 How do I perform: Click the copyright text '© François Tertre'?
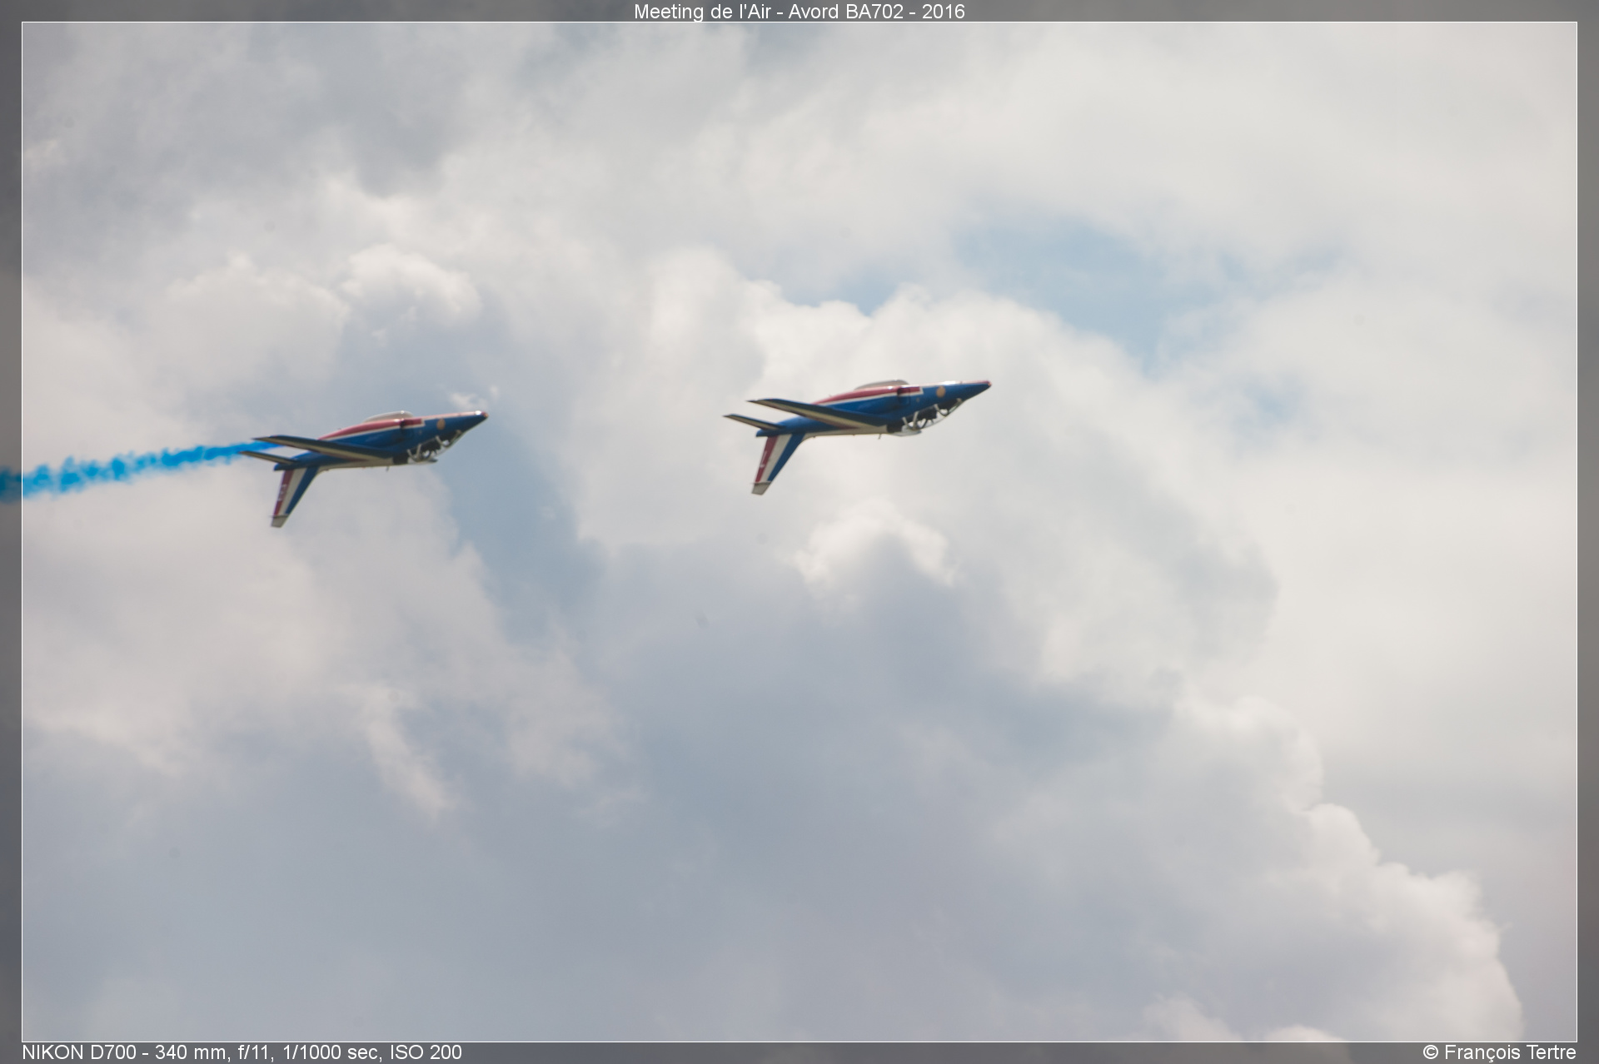[x=1499, y=1052]
